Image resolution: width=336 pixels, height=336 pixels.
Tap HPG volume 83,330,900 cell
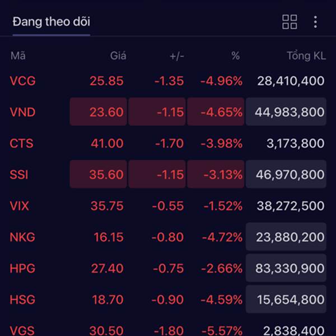286,268
